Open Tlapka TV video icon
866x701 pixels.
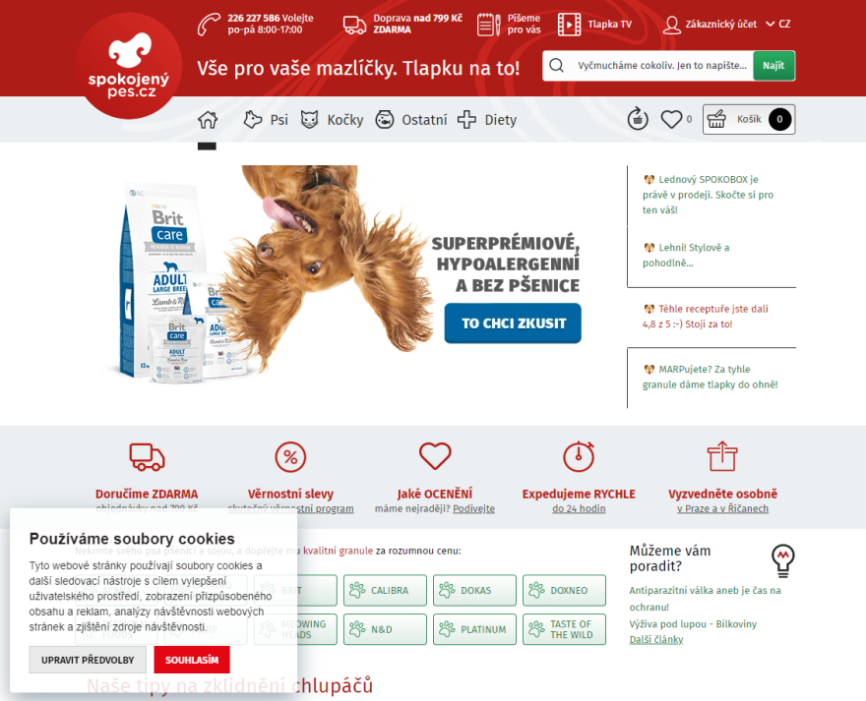[569, 25]
